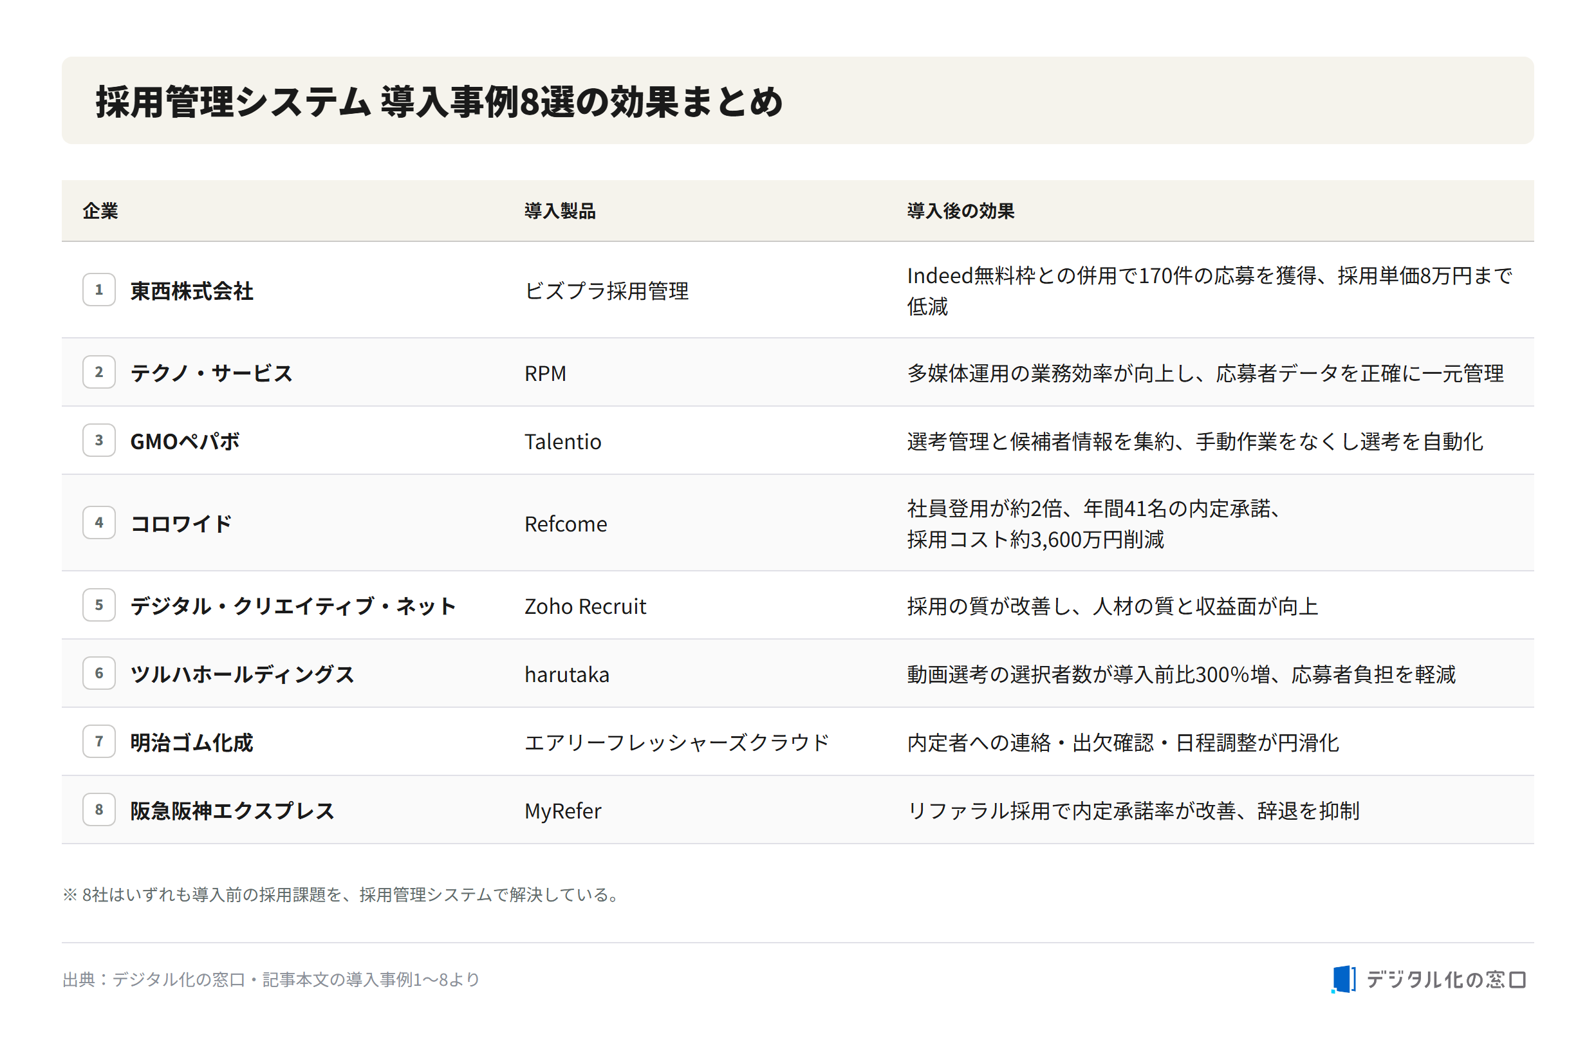This screenshot has width=1596, height=1054.
Task: Click the 導入製品 column header
Action: (x=560, y=211)
